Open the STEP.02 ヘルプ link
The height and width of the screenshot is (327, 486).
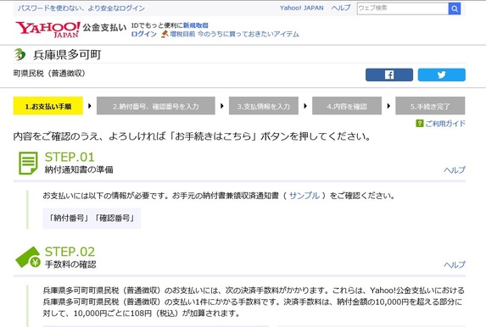coord(454,265)
